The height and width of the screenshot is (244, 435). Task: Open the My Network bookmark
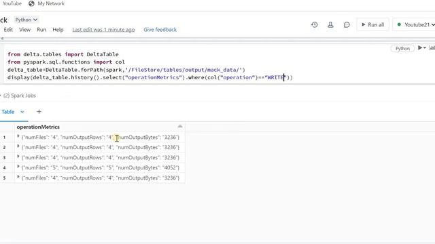(51, 3)
